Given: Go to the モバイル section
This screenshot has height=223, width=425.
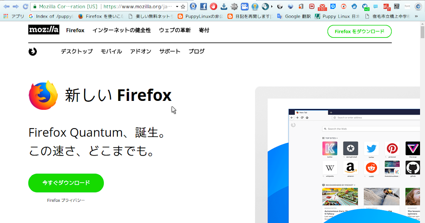Looking at the screenshot, I should [111, 51].
